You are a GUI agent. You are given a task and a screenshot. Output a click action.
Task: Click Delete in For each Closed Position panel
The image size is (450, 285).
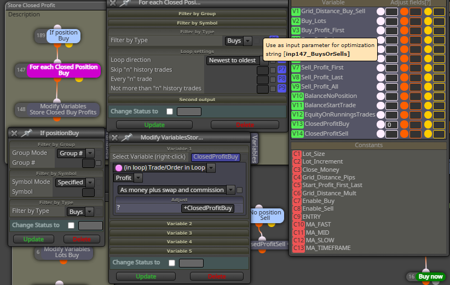[245, 125]
